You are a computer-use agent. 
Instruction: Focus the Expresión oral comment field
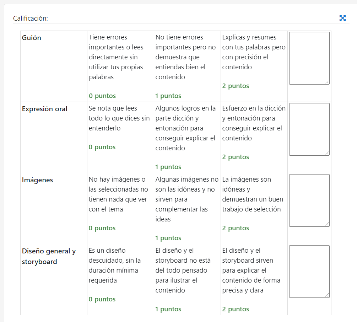coord(309,129)
